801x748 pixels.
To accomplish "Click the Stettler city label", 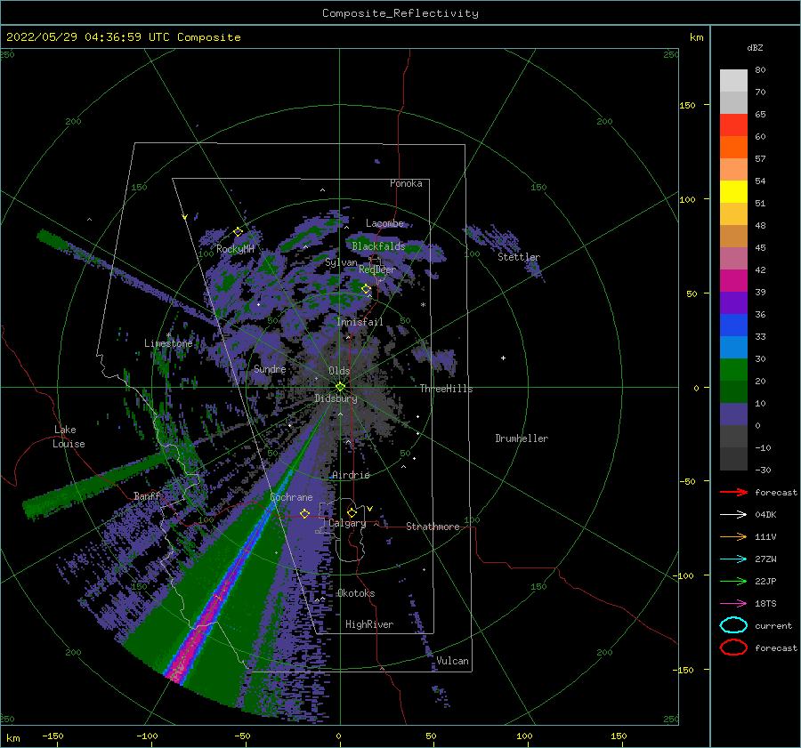I will coord(519,257).
